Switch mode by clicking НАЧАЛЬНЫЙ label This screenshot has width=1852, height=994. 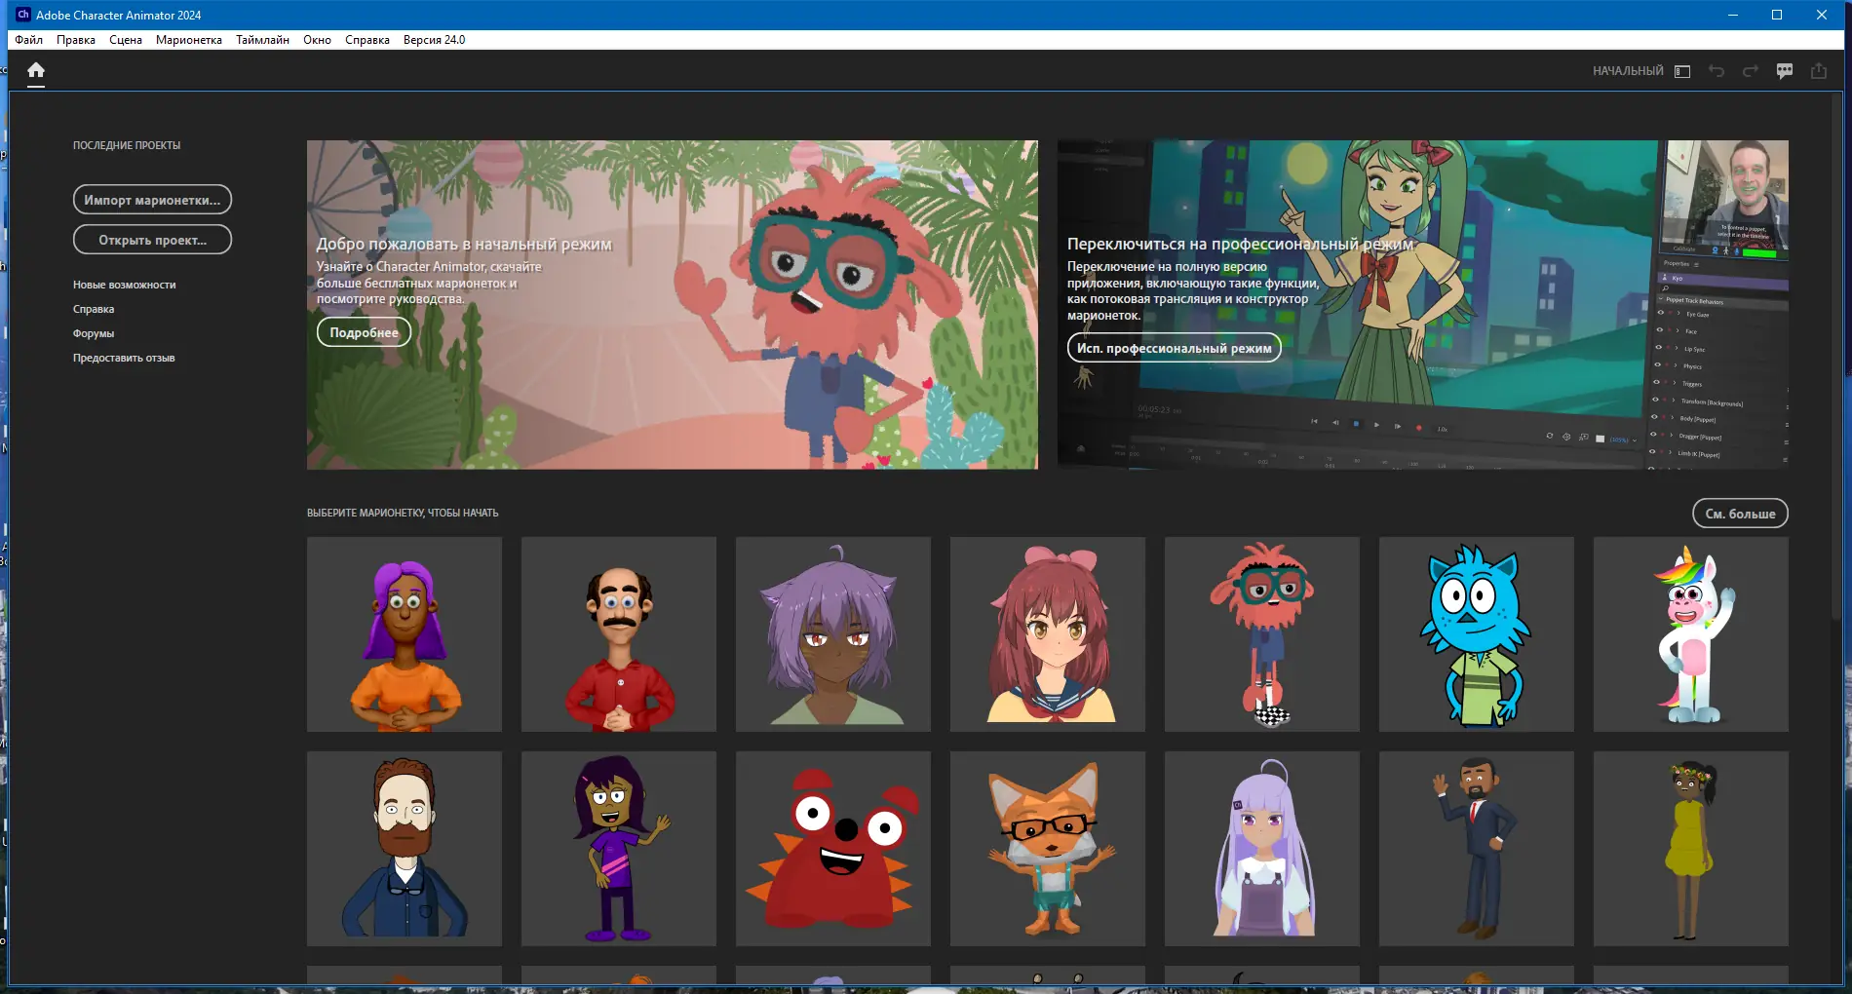tap(1628, 70)
